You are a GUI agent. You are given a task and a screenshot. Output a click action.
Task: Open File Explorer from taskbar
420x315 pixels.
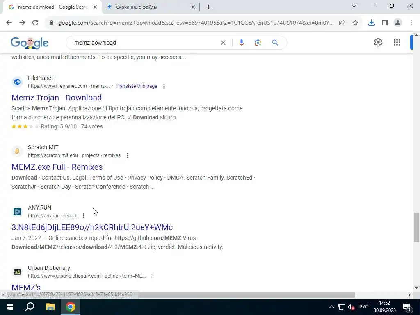pos(50,307)
